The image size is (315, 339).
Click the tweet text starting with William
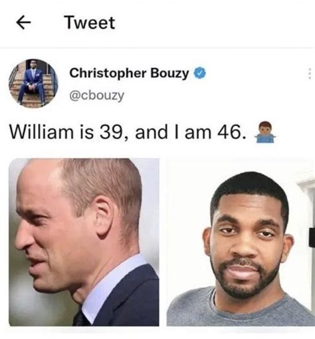pos(128,132)
